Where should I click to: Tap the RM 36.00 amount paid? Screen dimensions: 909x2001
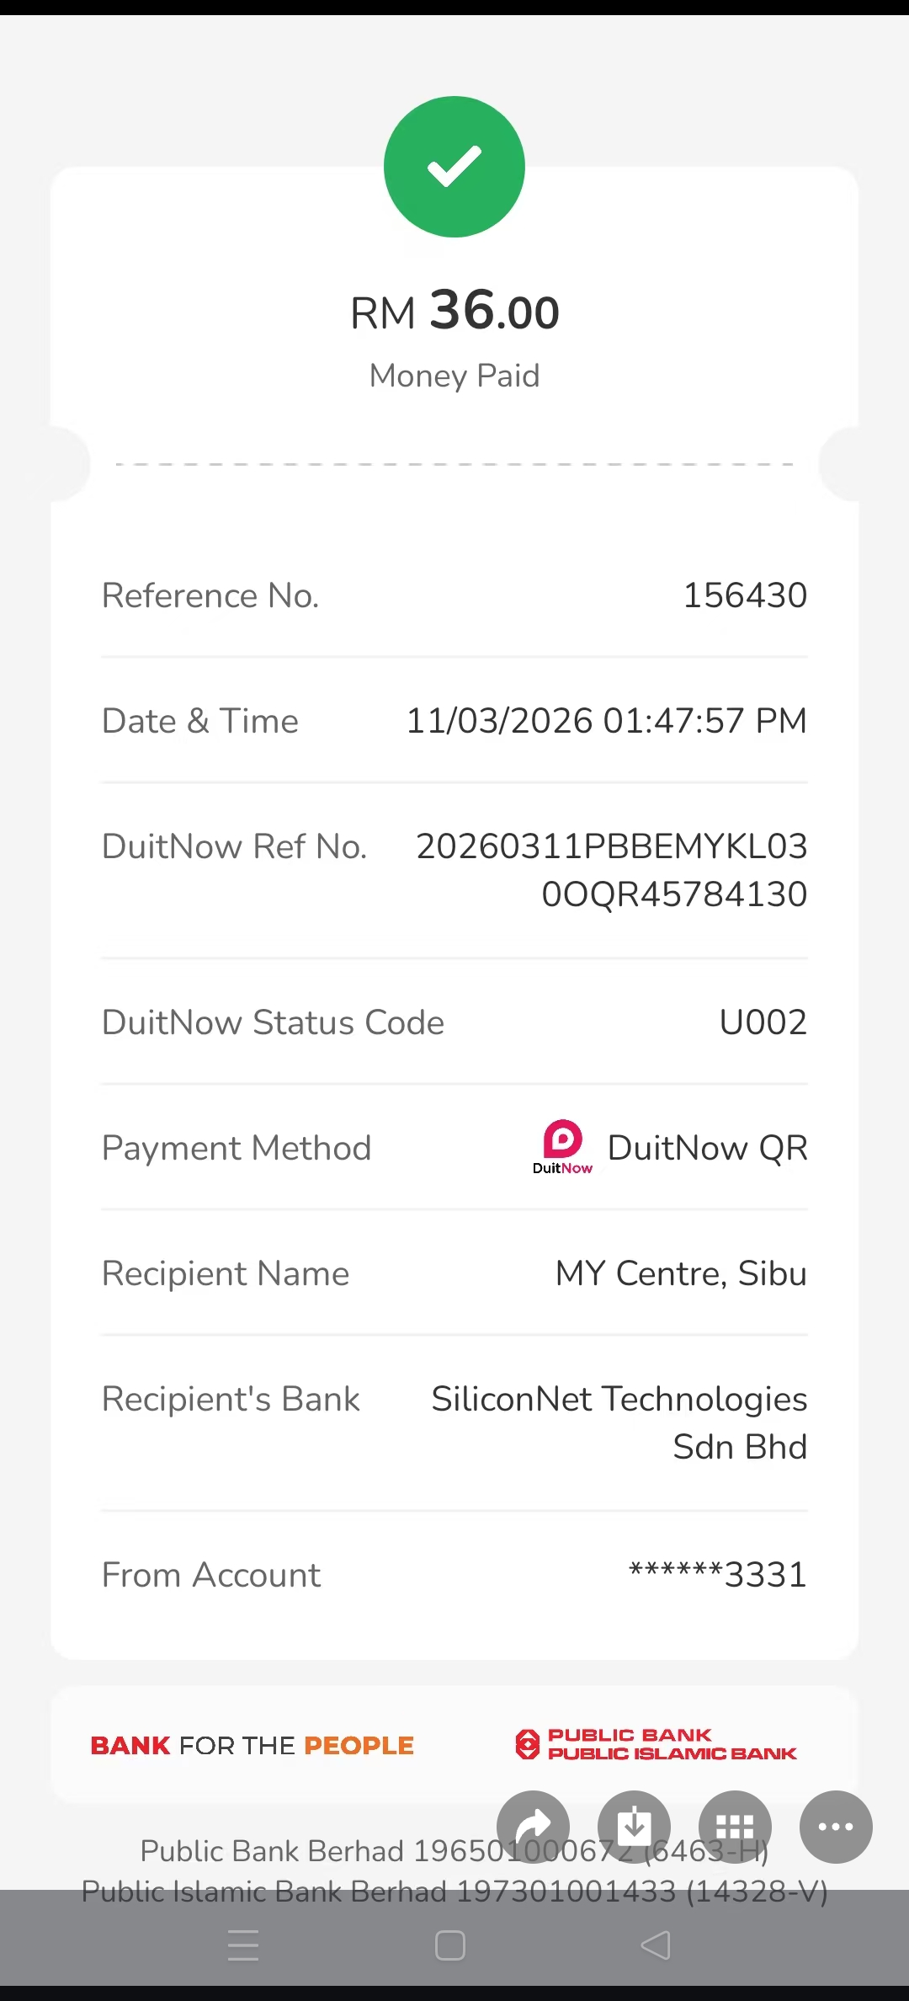point(454,312)
